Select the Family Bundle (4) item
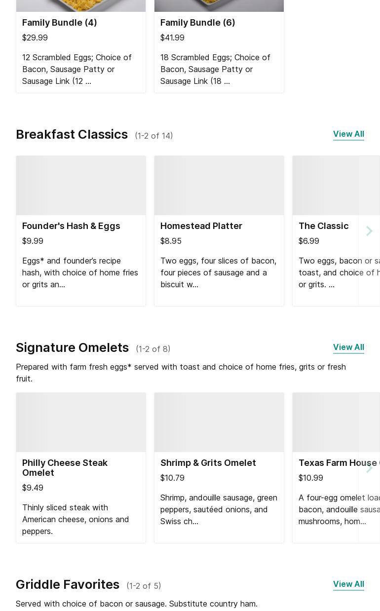Viewport: 380px width, 611px height. (60, 23)
